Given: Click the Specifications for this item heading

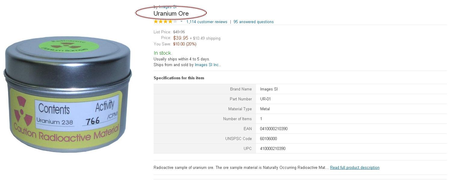Looking at the screenshot, I should (179, 78).
